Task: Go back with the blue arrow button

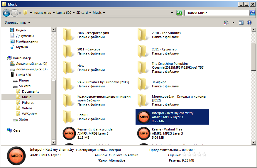Action: coord(6,13)
